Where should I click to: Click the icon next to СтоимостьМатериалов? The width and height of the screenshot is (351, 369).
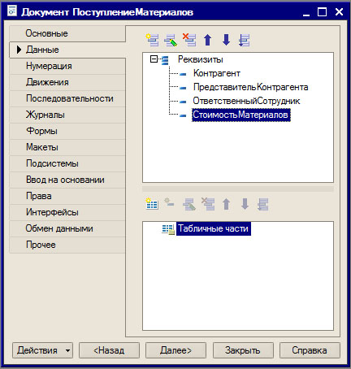click(183, 115)
